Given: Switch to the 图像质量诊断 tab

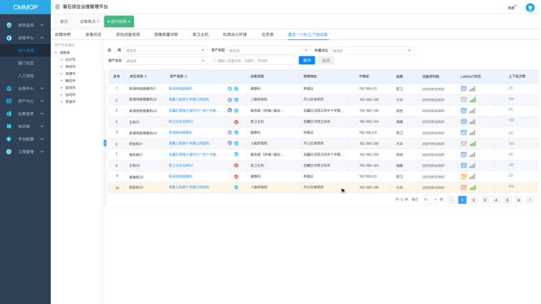Looking at the screenshot, I should point(166,34).
